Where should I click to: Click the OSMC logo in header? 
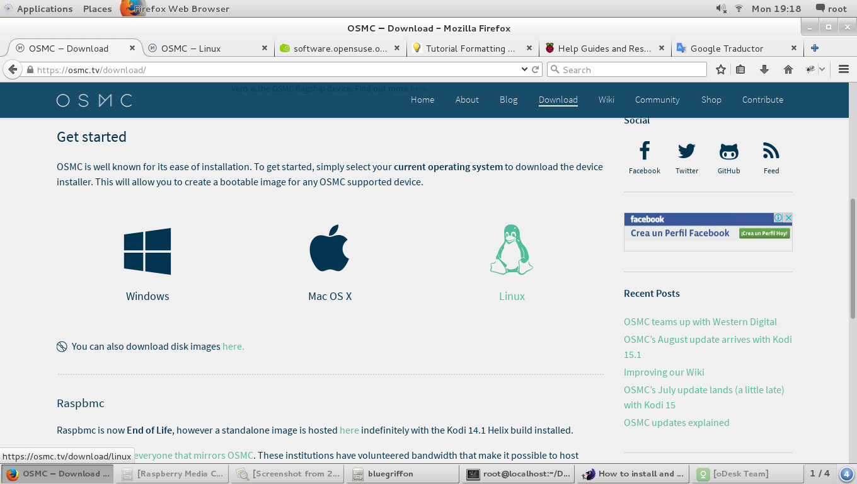[95, 100]
